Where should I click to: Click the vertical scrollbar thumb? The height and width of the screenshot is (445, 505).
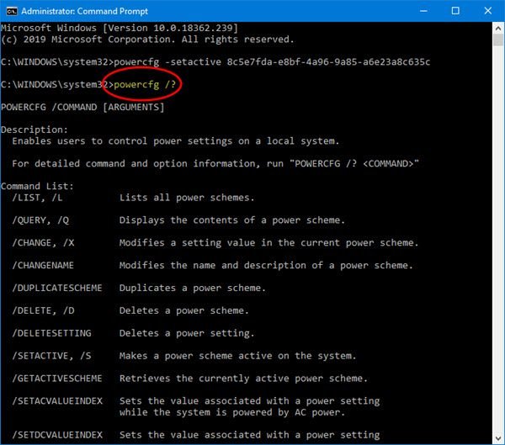(x=498, y=40)
